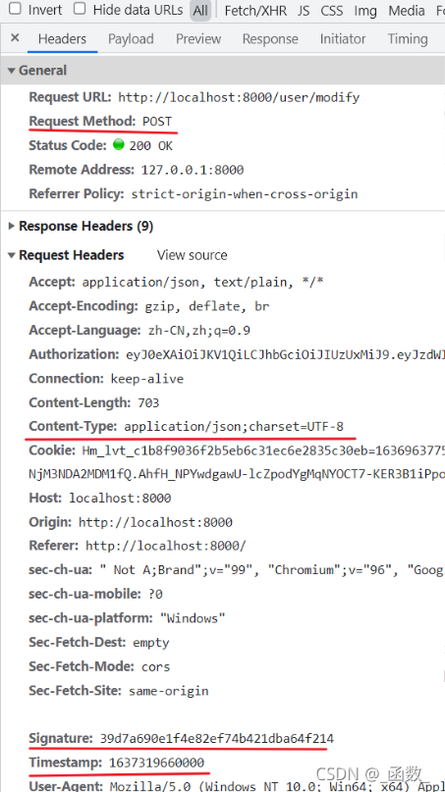
Task: Select application/json;charset=UTF-8 content type value
Action: click(234, 426)
